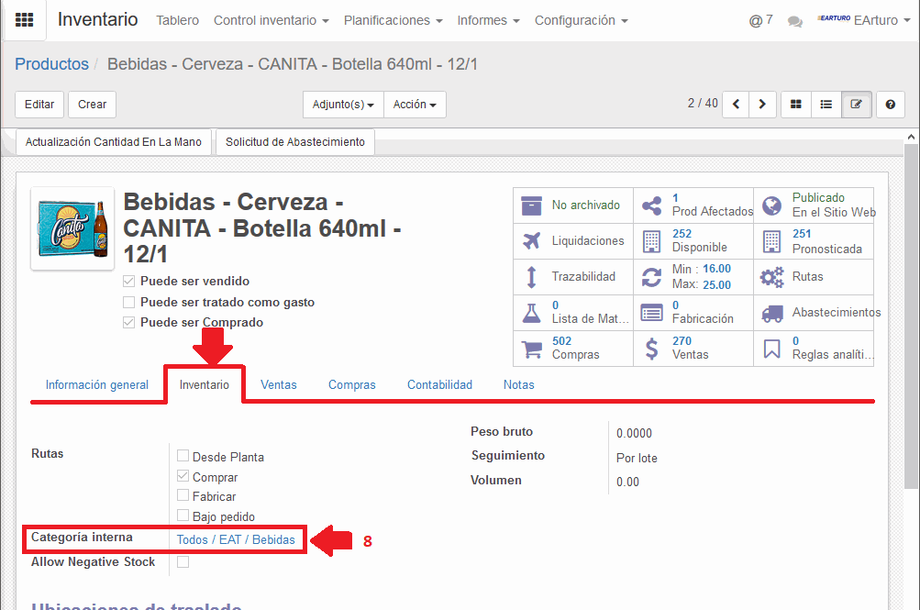Image resolution: width=920 pixels, height=610 pixels.
Task: Switch to Ventas tab
Action: pyautogui.click(x=279, y=384)
